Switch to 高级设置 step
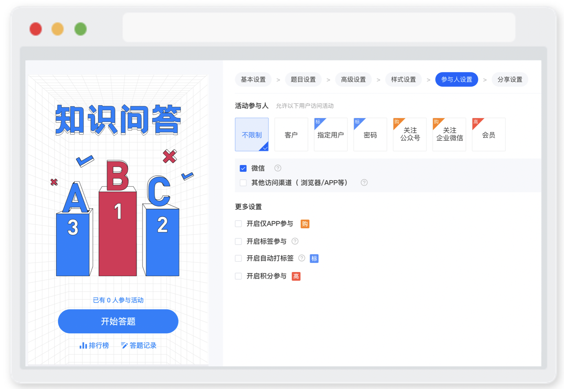Screen dimensions: 564x389 click(353, 80)
